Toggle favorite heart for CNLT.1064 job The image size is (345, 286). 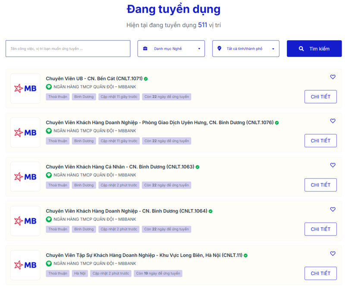(332, 209)
